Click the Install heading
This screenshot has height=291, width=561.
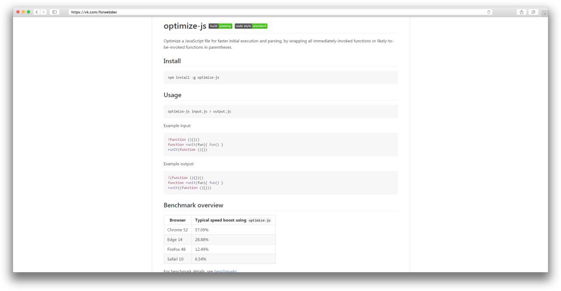coord(172,61)
